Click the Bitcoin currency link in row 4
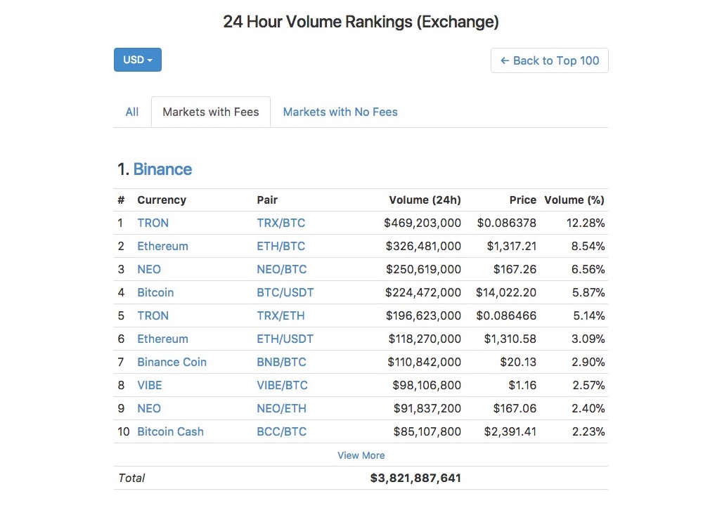The height and width of the screenshot is (508, 703). coord(155,292)
